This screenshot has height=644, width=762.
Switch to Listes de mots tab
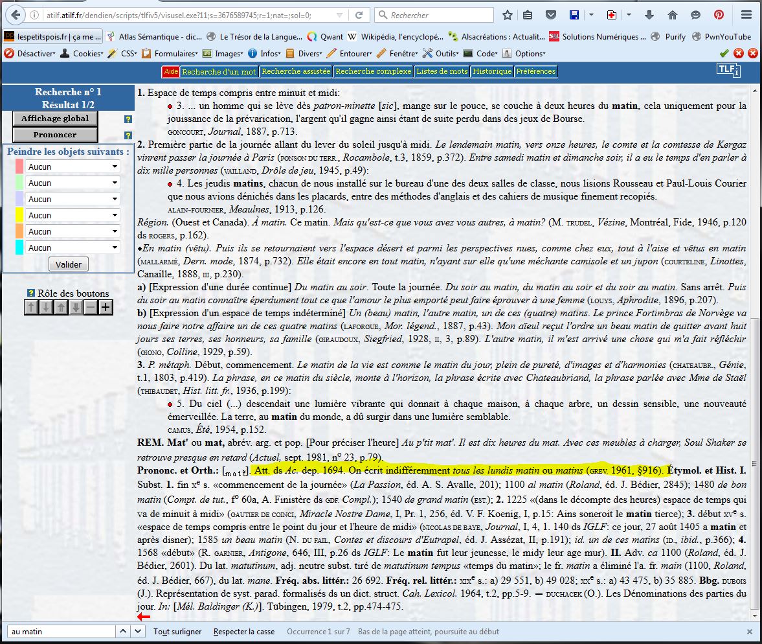442,71
